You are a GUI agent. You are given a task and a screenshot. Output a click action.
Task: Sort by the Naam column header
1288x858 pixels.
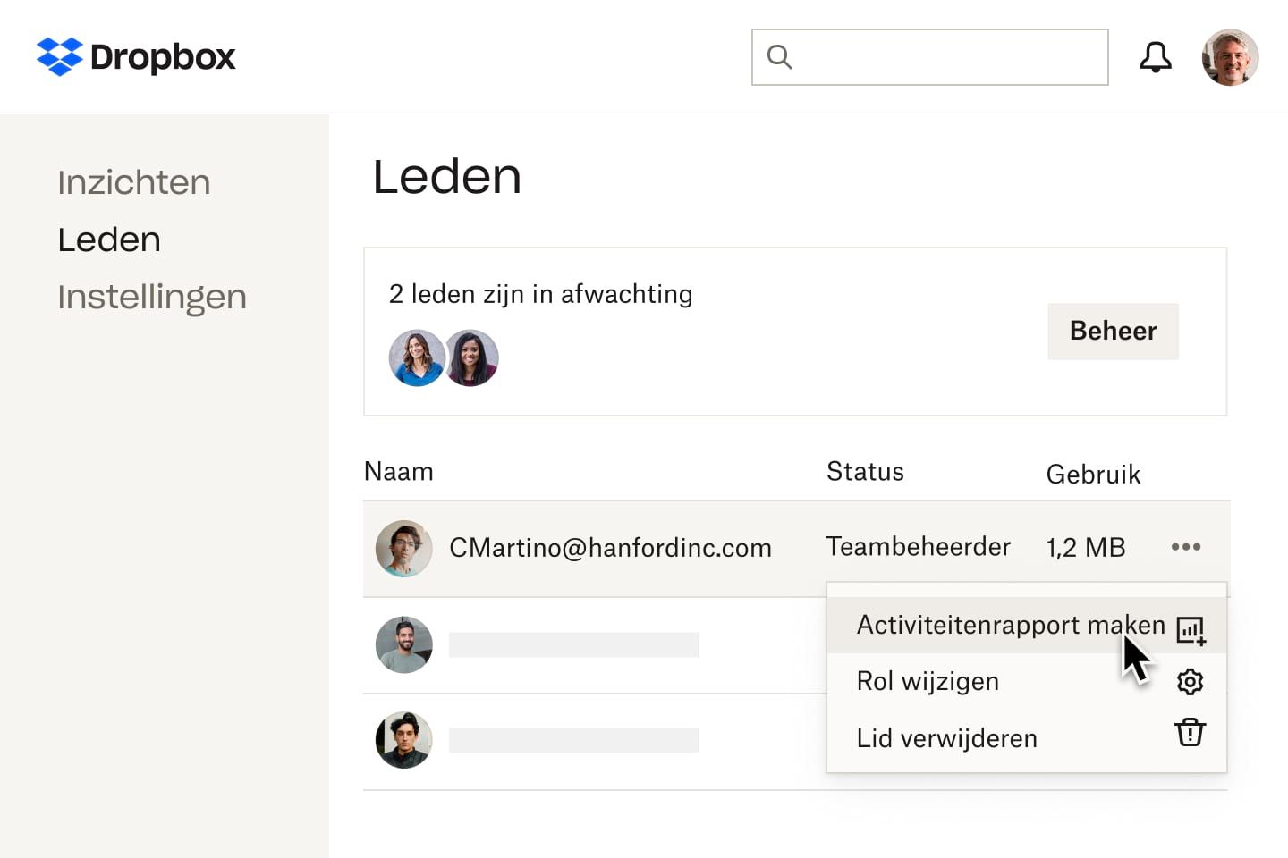click(x=399, y=471)
